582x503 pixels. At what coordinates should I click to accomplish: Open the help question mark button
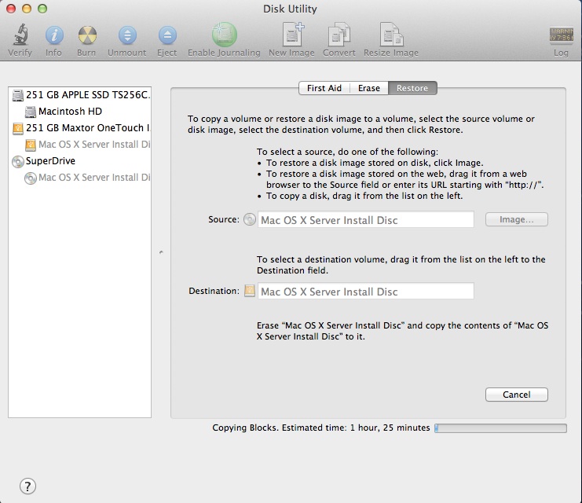coord(27,486)
